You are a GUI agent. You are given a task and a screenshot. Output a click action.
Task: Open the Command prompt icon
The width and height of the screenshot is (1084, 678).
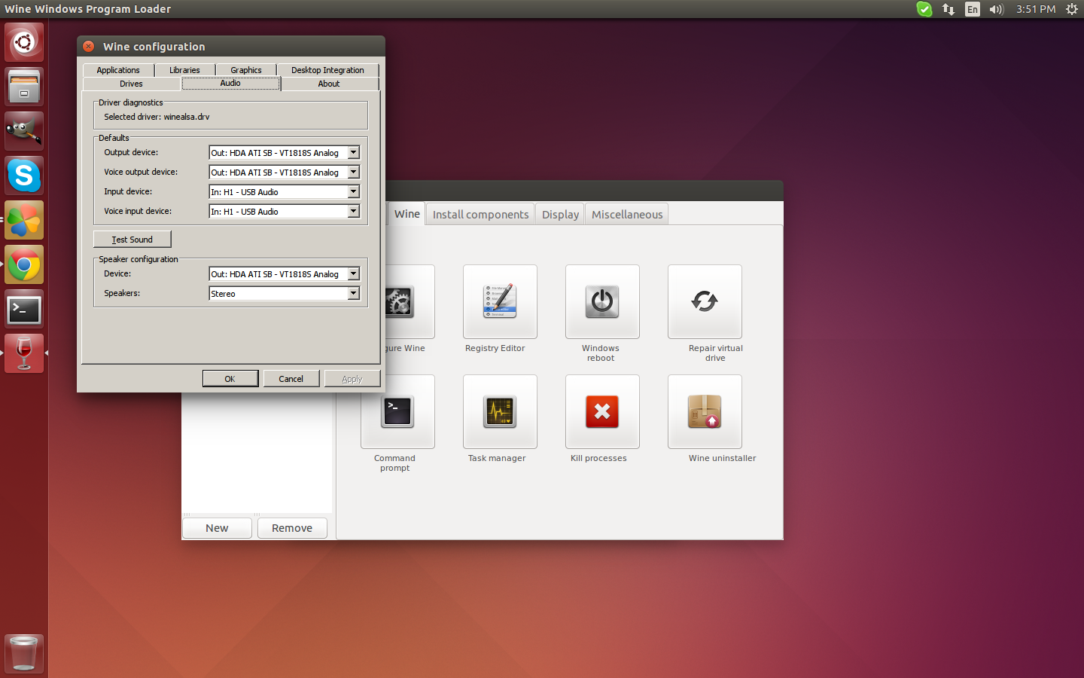397,411
